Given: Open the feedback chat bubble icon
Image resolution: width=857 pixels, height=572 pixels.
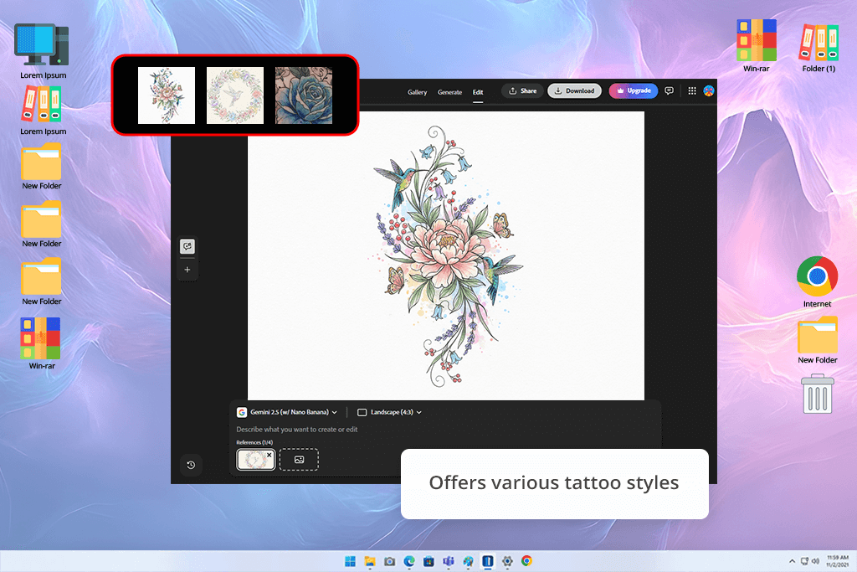Looking at the screenshot, I should [669, 90].
